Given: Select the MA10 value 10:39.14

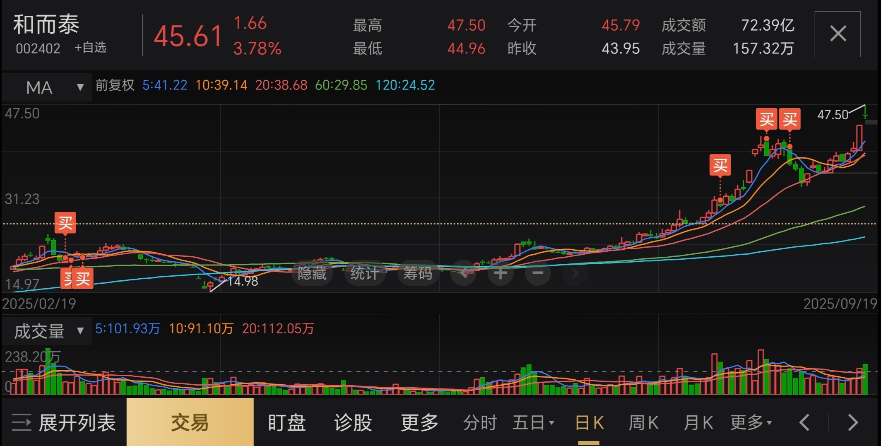Looking at the screenshot, I should 221,85.
